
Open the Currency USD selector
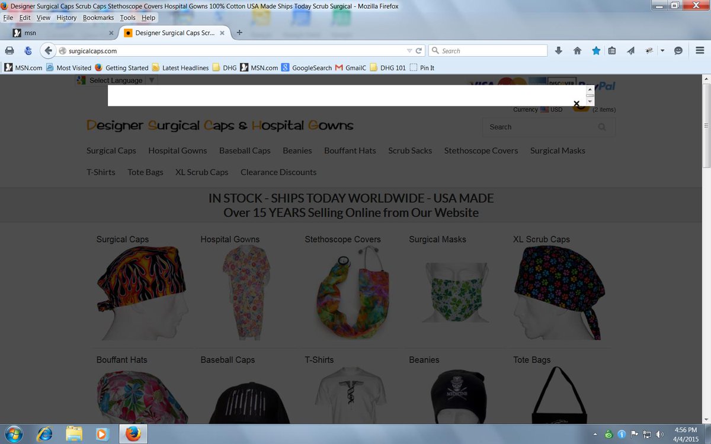coord(538,110)
